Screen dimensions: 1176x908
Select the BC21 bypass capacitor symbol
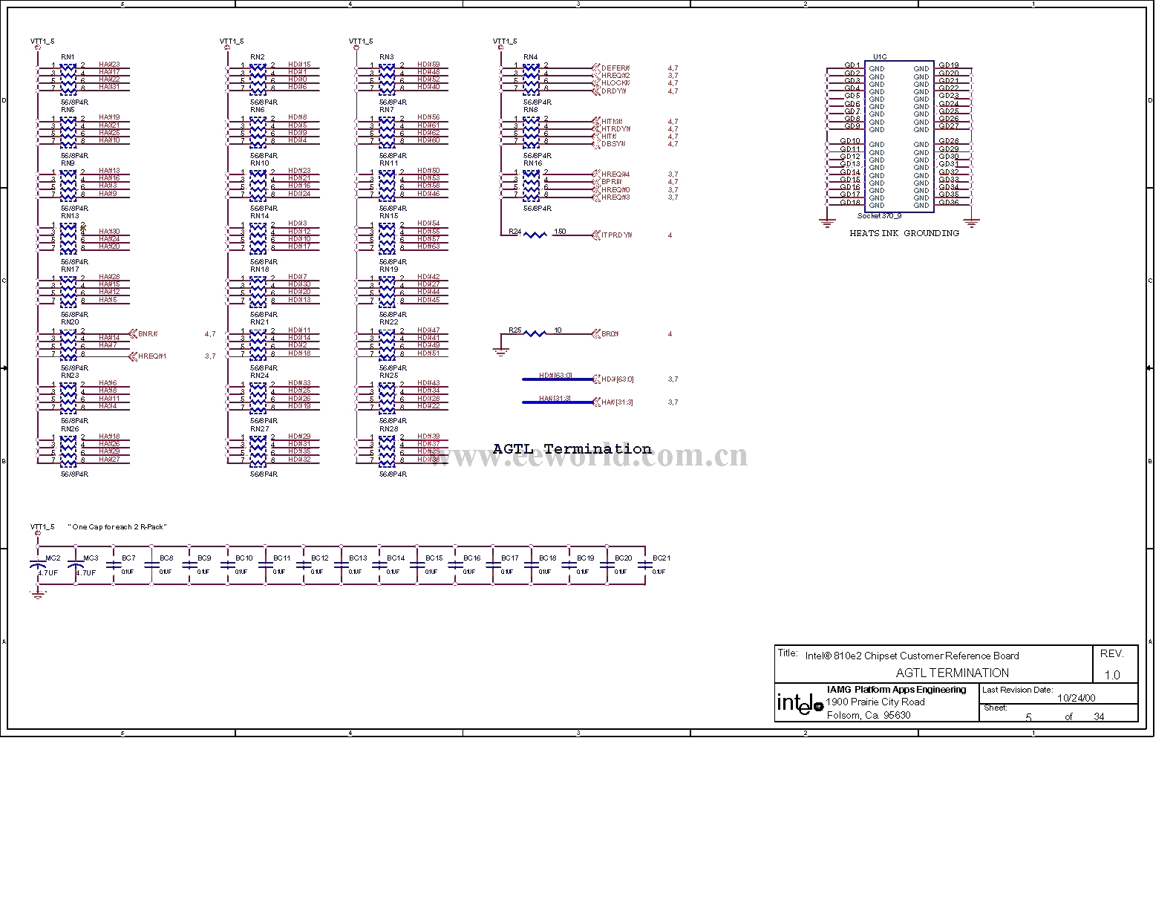(645, 565)
